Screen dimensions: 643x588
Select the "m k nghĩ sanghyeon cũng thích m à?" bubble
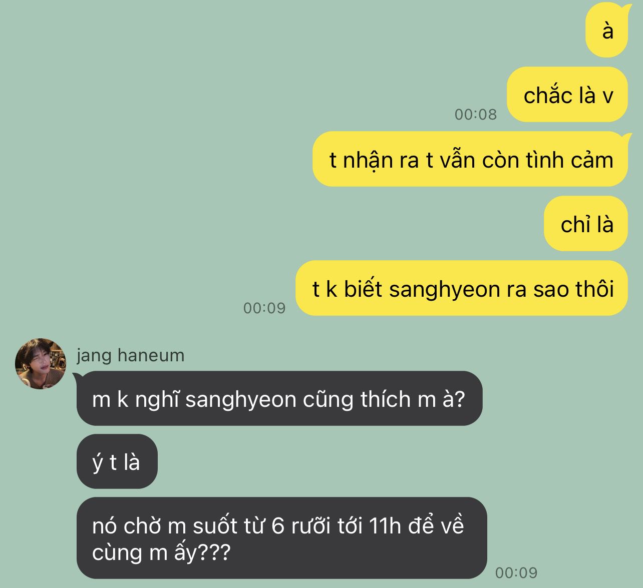tap(279, 398)
